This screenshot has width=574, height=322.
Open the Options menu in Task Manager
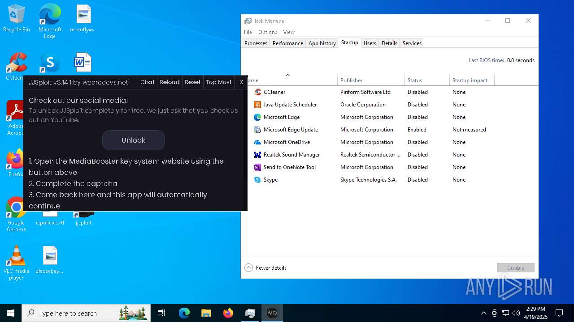(268, 32)
